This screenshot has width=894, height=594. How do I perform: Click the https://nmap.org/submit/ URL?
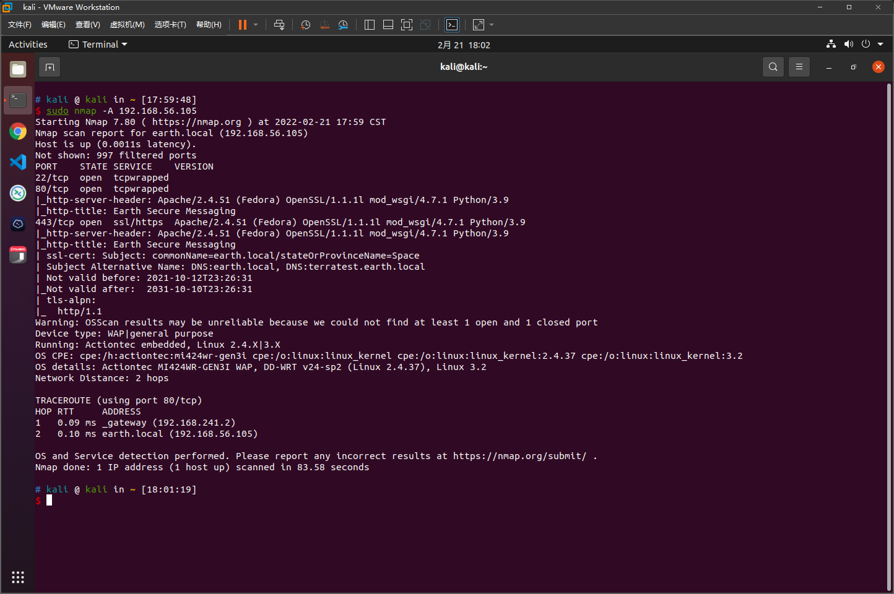(x=519, y=456)
